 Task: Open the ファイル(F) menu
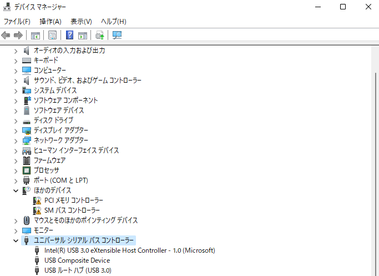pyautogui.click(x=17, y=22)
